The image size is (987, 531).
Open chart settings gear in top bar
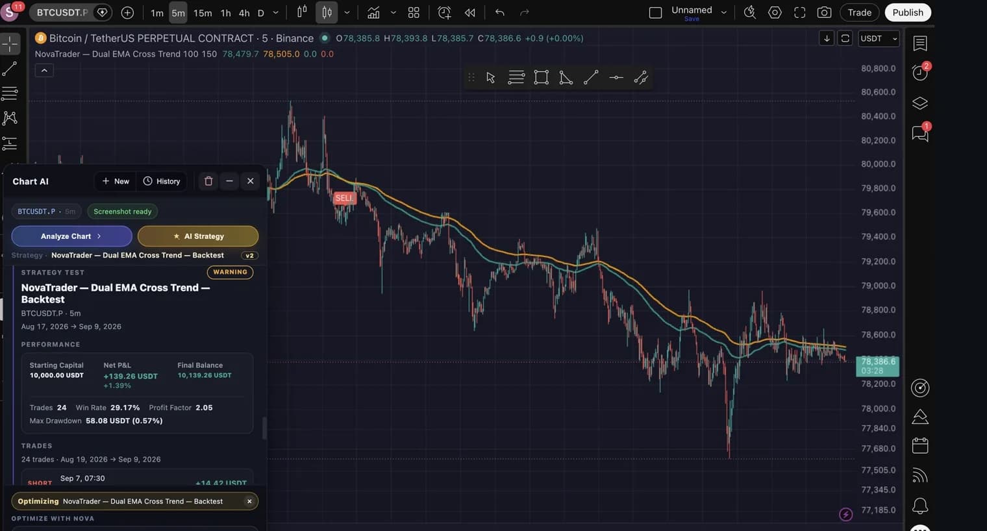point(775,12)
